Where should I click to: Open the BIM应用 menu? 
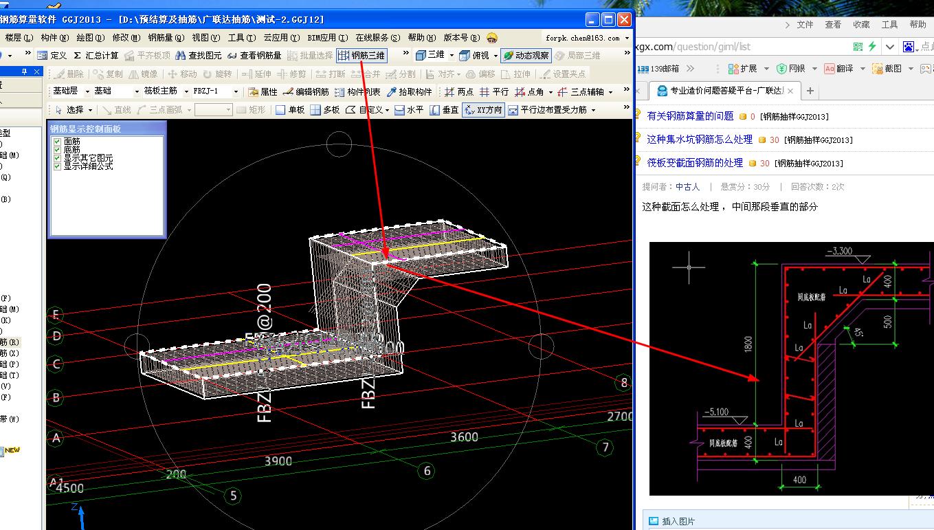point(326,38)
